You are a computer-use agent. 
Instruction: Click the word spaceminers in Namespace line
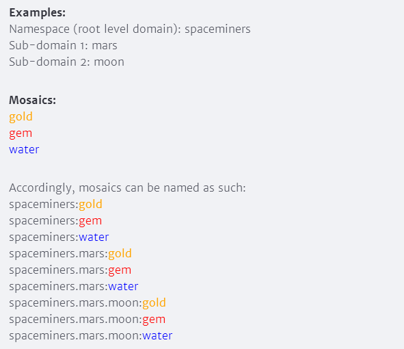217,29
